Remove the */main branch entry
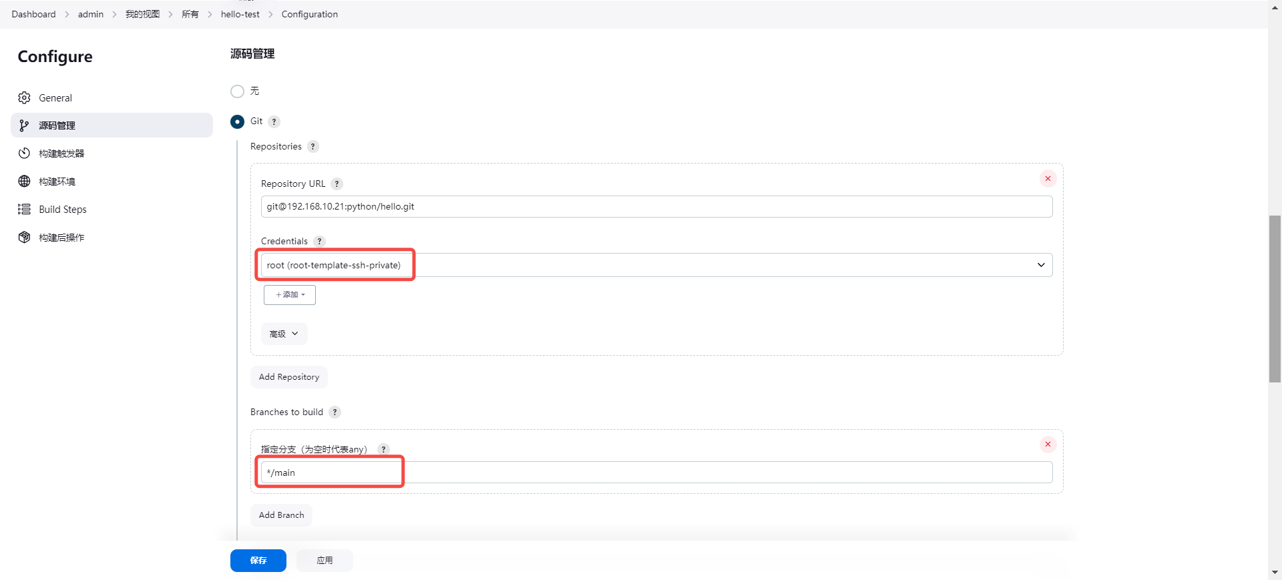 click(x=1048, y=445)
